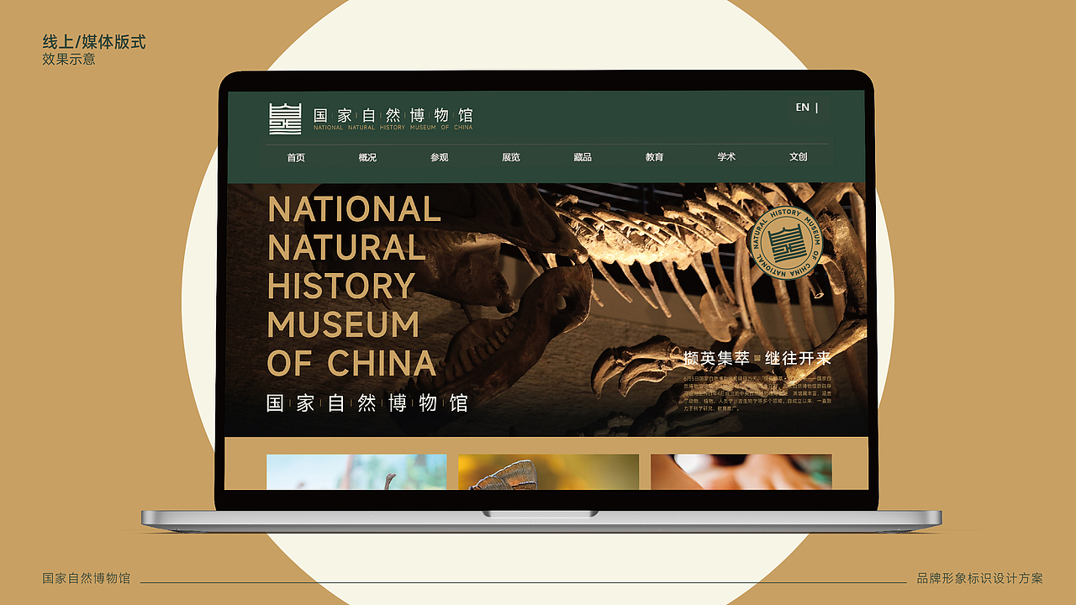
Task: Click the 藏品 (Collections) nav entry
Action: 583,157
